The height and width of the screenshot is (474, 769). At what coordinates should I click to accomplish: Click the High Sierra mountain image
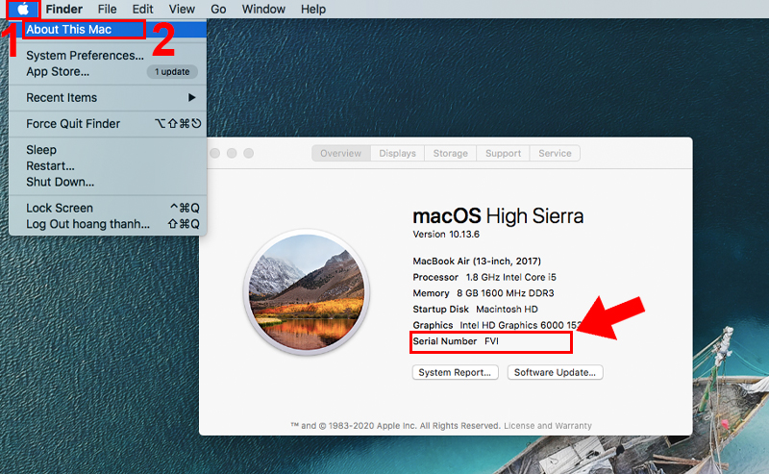tap(307, 292)
